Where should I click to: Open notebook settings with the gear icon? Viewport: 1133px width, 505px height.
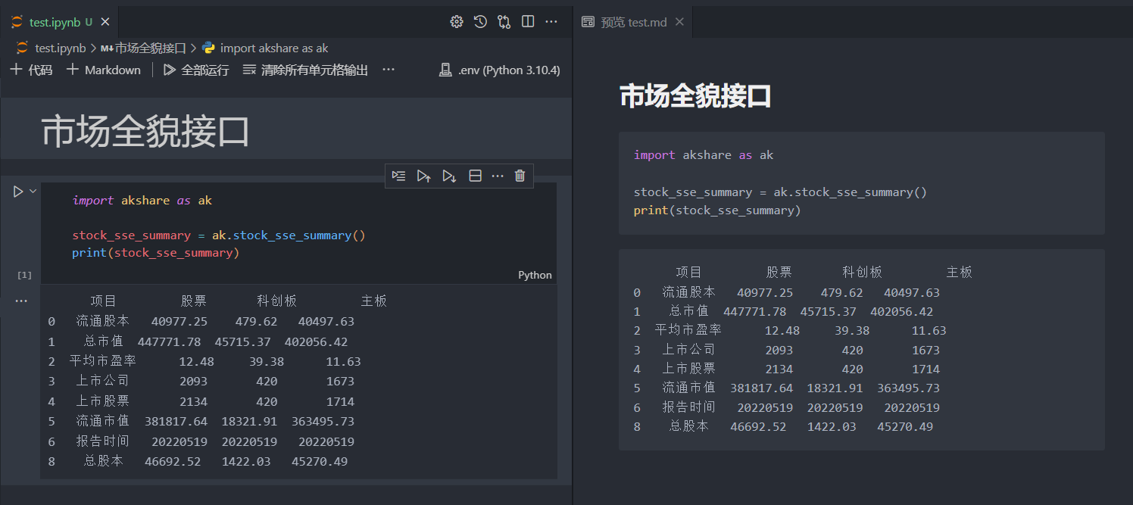[456, 21]
